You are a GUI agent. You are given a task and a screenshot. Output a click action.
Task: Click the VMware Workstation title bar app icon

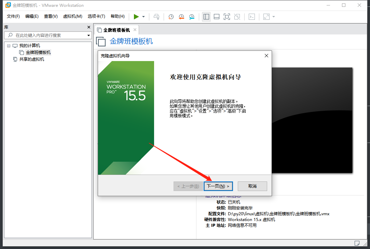tap(8, 5)
